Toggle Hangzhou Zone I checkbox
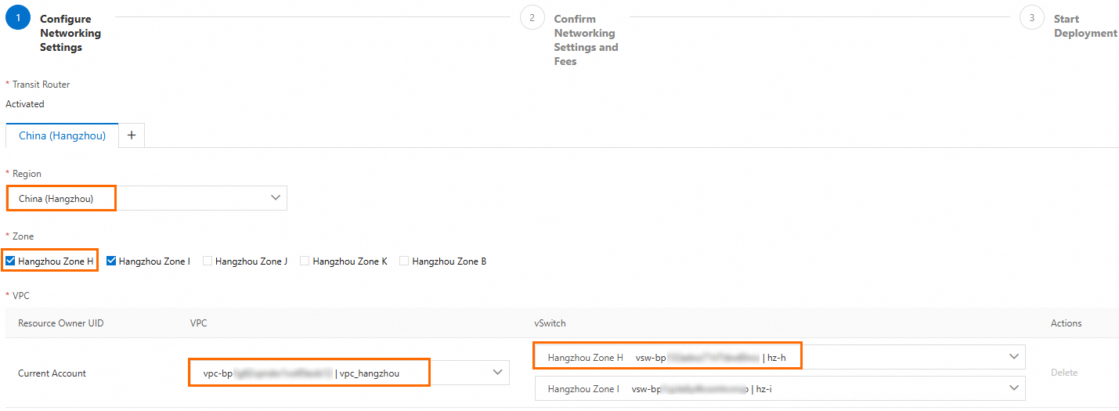 pos(111,261)
